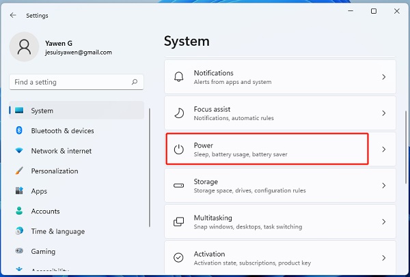Click the search magnifier icon
The image size is (410, 277).
pyautogui.click(x=135, y=82)
